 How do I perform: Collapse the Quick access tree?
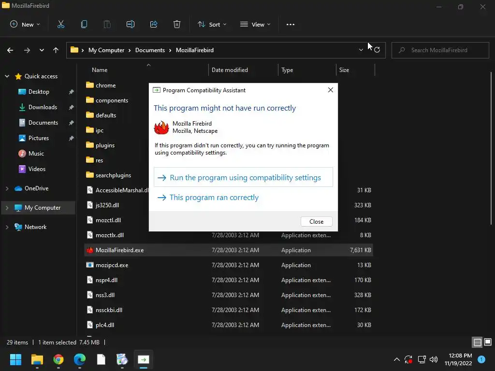pyautogui.click(x=7, y=76)
